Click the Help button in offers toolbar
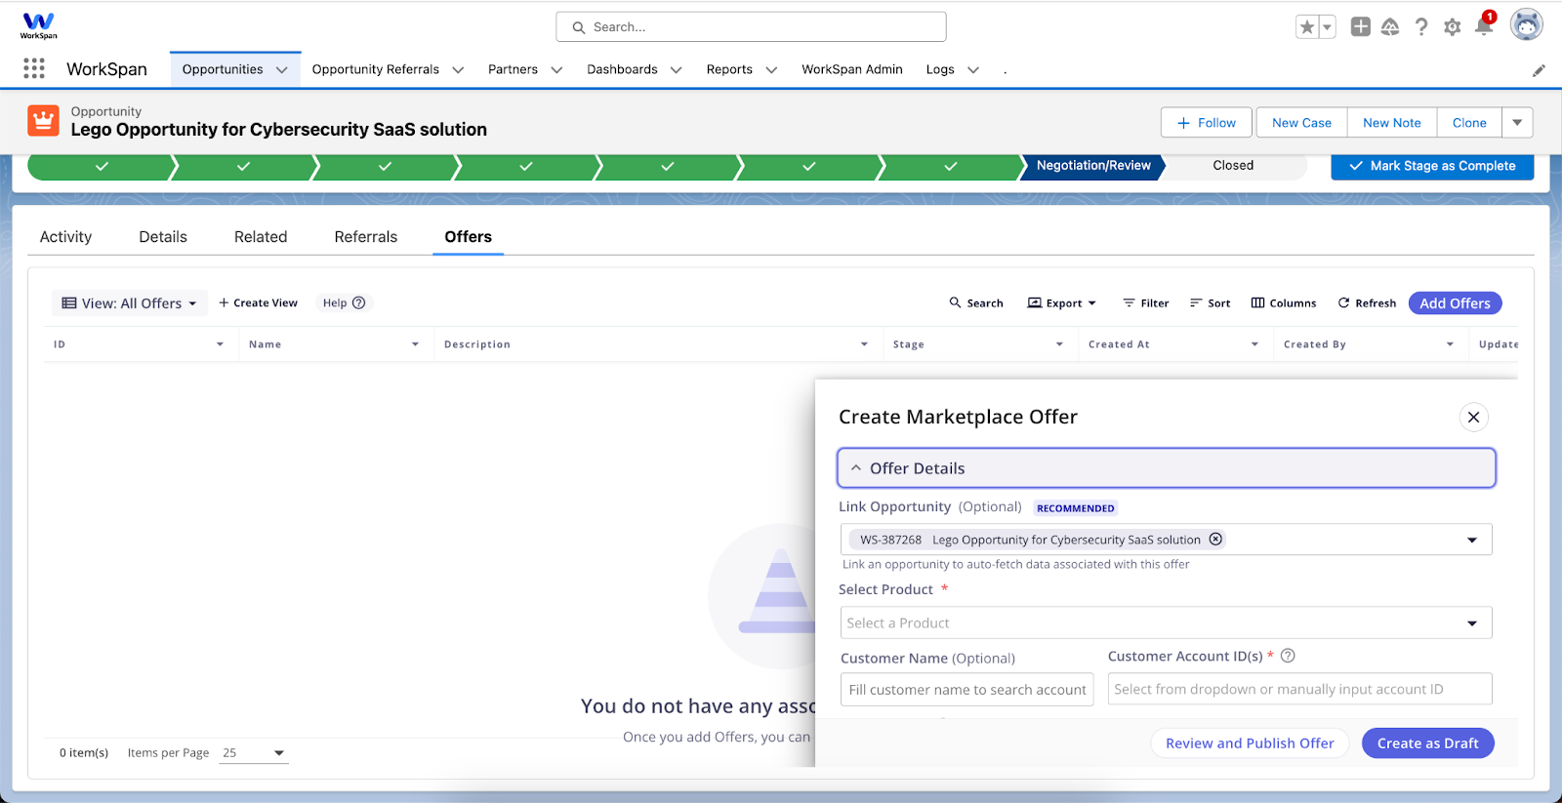 [x=345, y=303]
